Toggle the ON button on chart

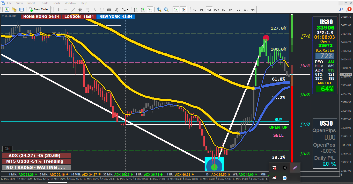pos(7,149)
